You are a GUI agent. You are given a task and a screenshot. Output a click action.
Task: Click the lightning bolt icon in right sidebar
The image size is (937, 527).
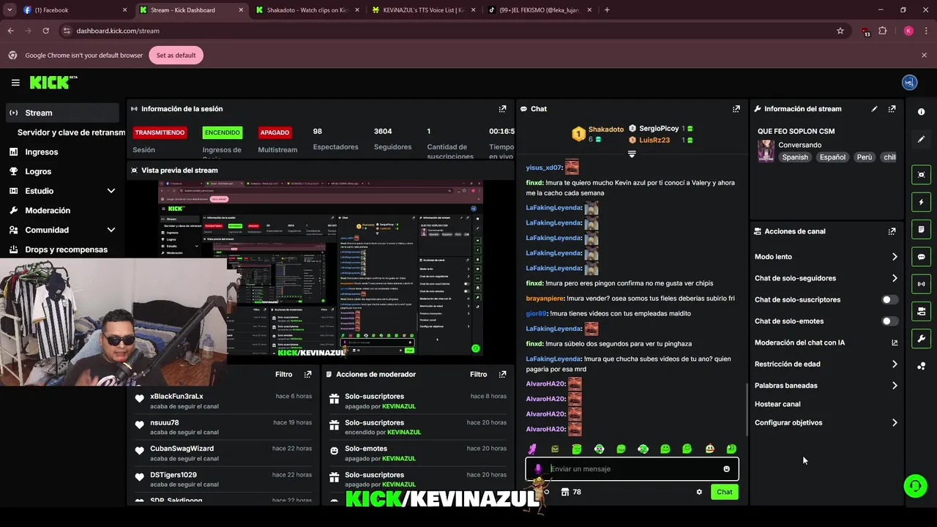(921, 202)
